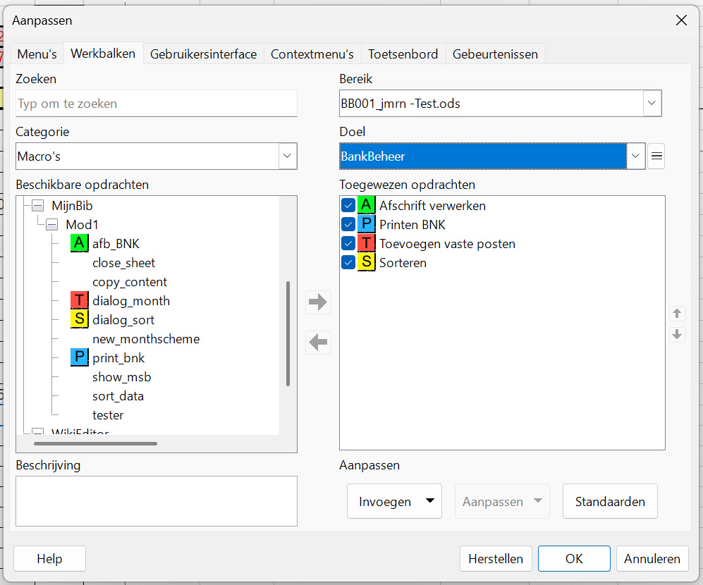Click the left arrow to remove command
703x585 pixels.
(x=319, y=343)
